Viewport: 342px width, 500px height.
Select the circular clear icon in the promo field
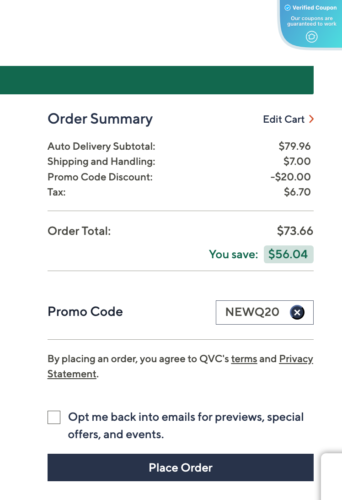(297, 312)
